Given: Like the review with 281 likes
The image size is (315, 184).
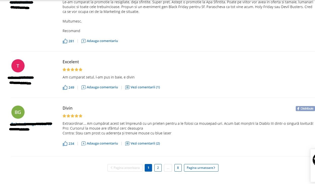Looking at the screenshot, I should coord(65,41).
